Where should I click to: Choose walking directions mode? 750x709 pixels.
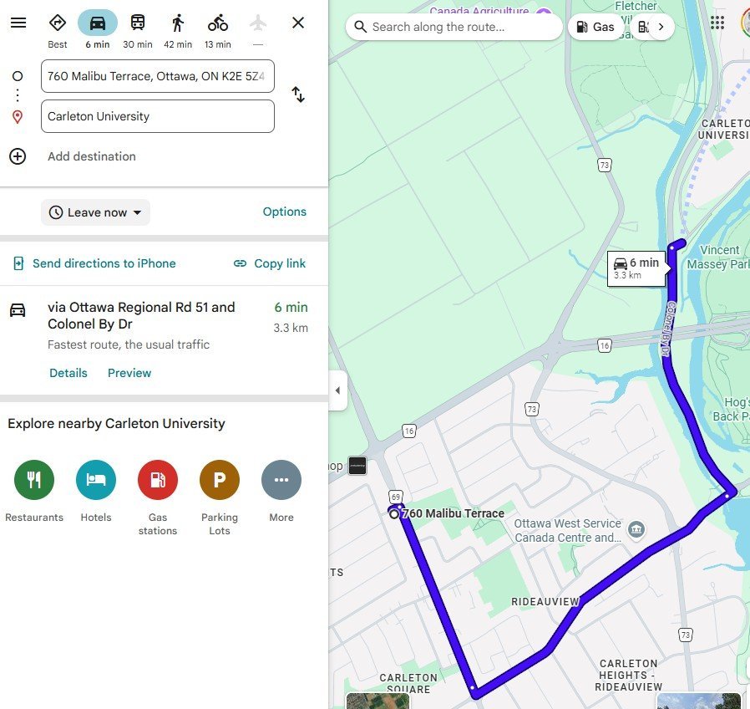click(x=178, y=23)
